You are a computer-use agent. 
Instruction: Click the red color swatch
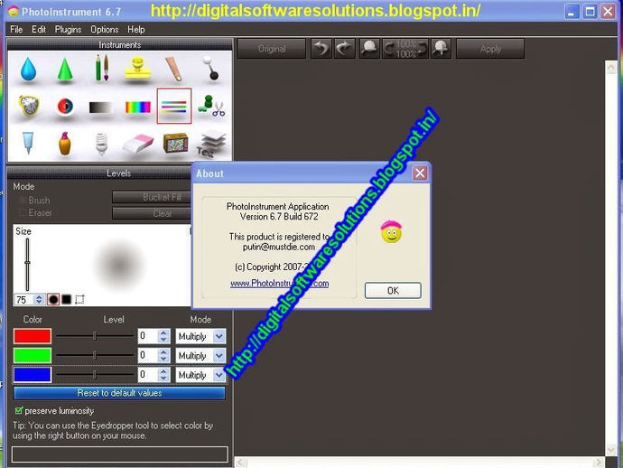point(33,336)
